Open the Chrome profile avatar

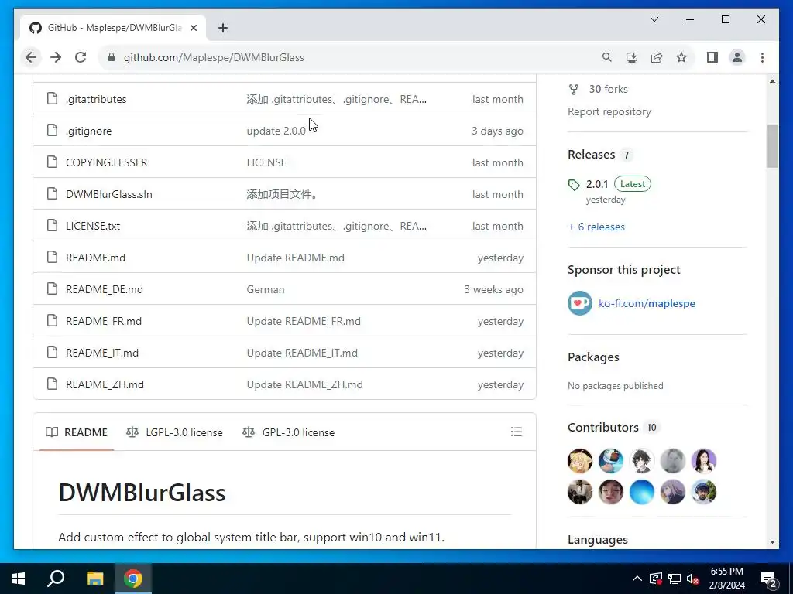point(737,57)
